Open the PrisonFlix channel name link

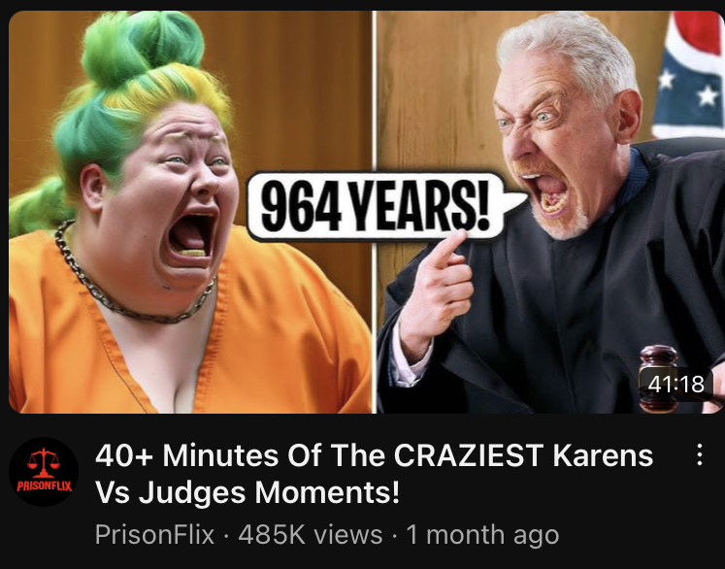click(x=154, y=535)
